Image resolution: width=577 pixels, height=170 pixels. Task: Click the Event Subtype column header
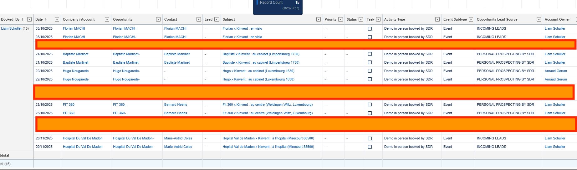pyautogui.click(x=455, y=19)
